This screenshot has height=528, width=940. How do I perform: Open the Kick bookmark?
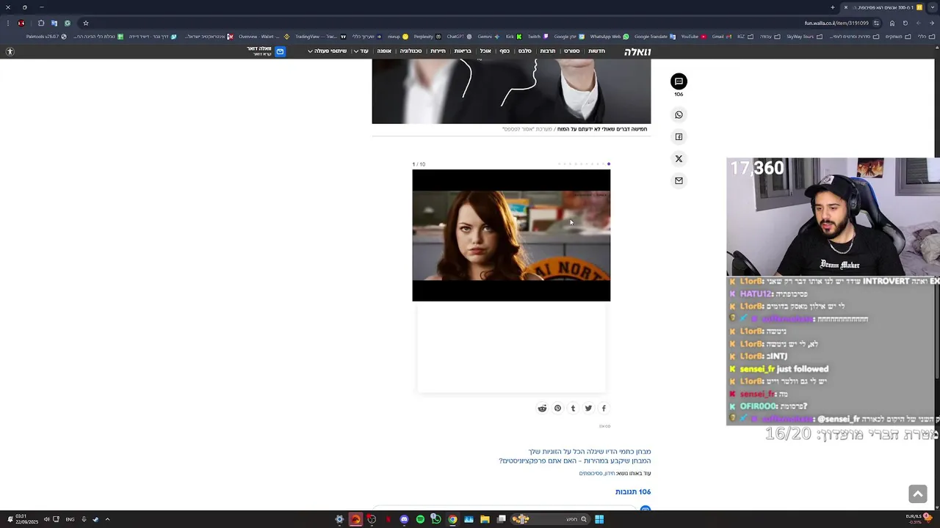coord(513,37)
